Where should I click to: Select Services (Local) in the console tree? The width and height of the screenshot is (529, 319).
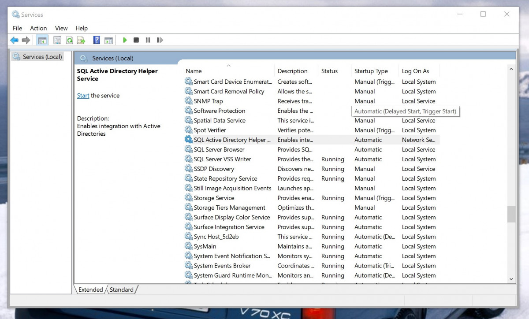(42, 57)
